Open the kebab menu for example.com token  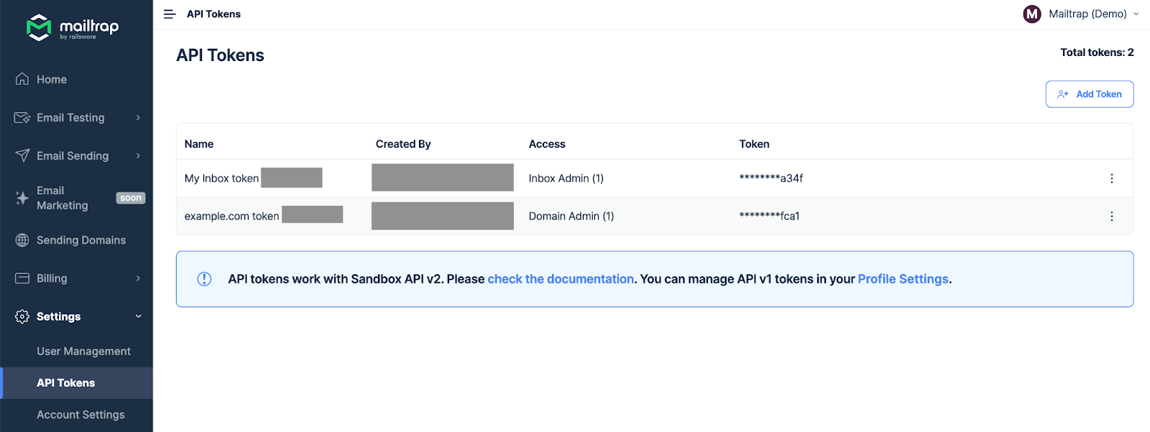coord(1111,216)
